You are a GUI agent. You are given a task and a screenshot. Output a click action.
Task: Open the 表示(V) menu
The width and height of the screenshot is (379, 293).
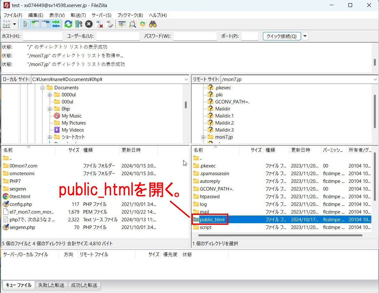coord(57,15)
